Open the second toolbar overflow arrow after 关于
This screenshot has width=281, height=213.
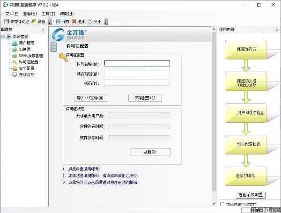pyautogui.click(x=106, y=22)
